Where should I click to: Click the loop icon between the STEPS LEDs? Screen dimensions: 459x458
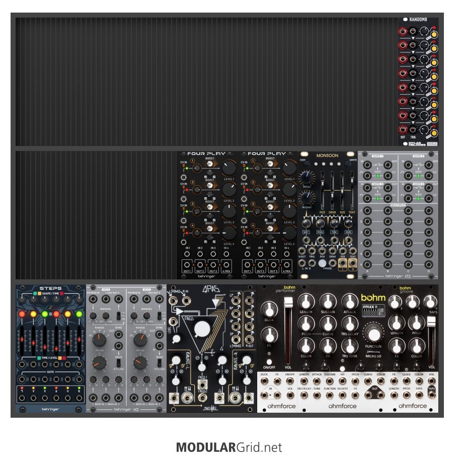click(x=50, y=314)
